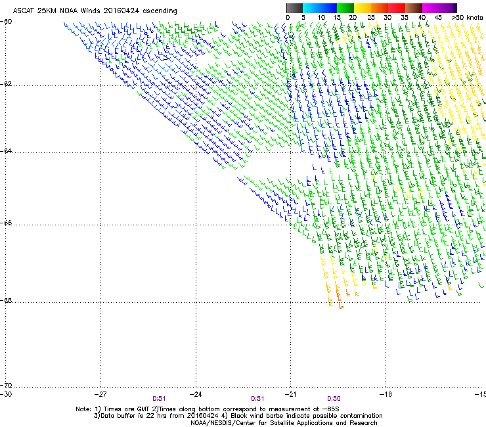Click the latitude label '-64'
486x427 pixels.
tap(6, 150)
